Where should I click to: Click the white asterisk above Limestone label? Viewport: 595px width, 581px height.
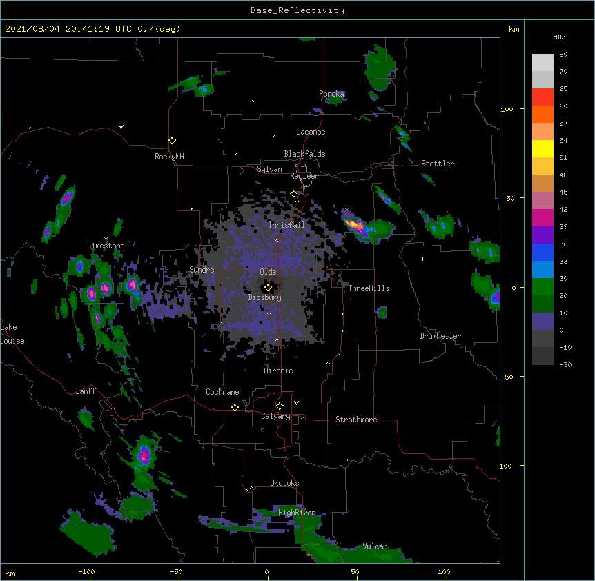pyautogui.click(x=106, y=239)
